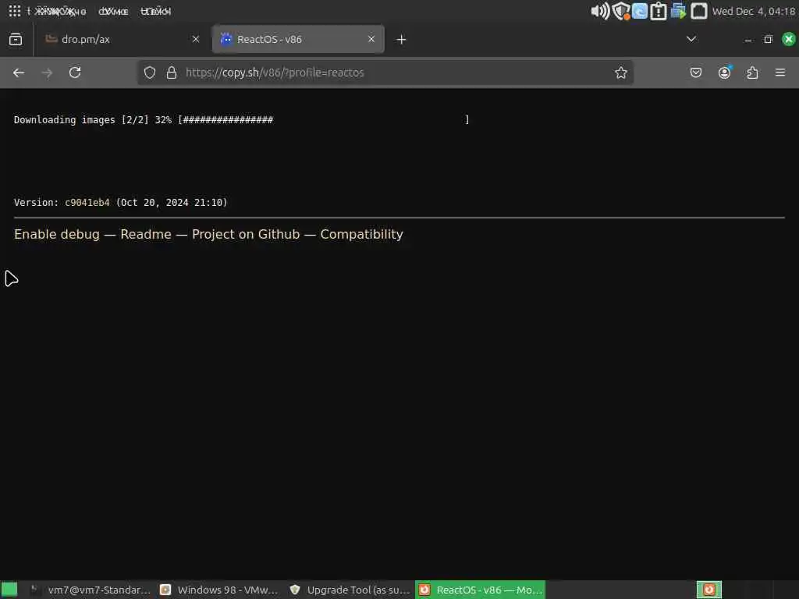The image size is (799, 599).
Task: Open the volume control in system tray
Action: coord(600,11)
